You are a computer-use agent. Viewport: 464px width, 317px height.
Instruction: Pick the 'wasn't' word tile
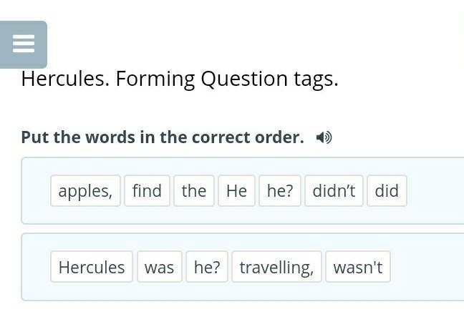358,267
